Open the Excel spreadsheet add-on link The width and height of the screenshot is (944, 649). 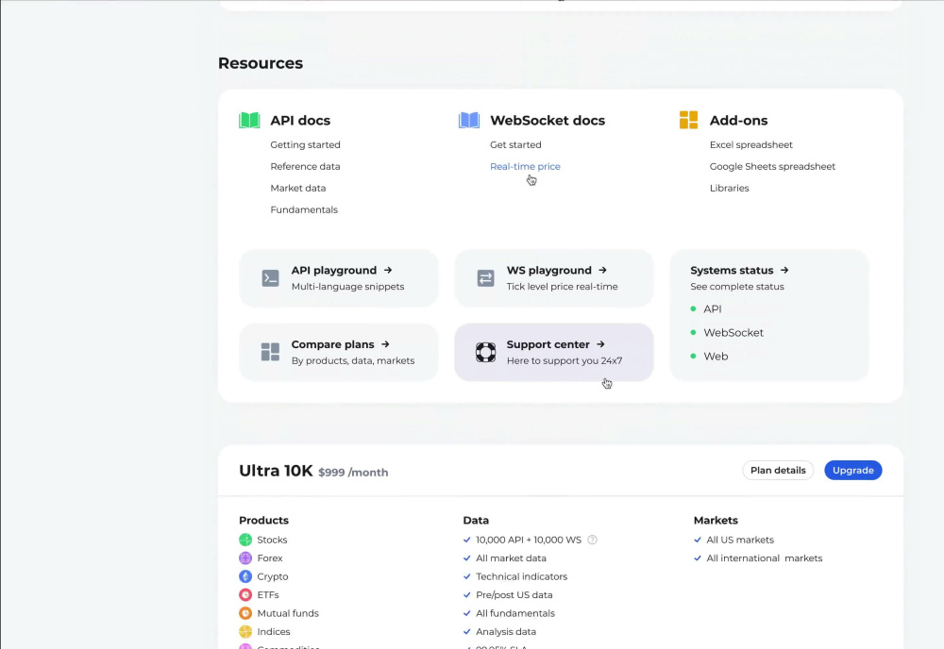751,145
